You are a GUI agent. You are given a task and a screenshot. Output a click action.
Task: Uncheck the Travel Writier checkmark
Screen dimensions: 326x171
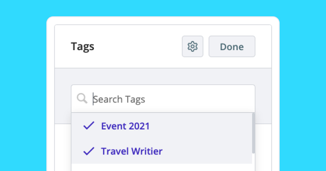[89, 151]
